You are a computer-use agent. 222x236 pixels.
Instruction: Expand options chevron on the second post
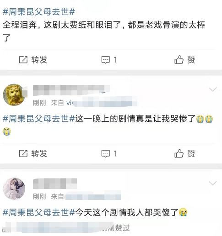(212, 89)
